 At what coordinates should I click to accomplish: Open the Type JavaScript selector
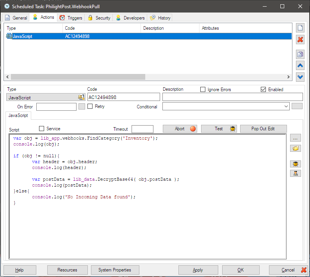coord(46,97)
